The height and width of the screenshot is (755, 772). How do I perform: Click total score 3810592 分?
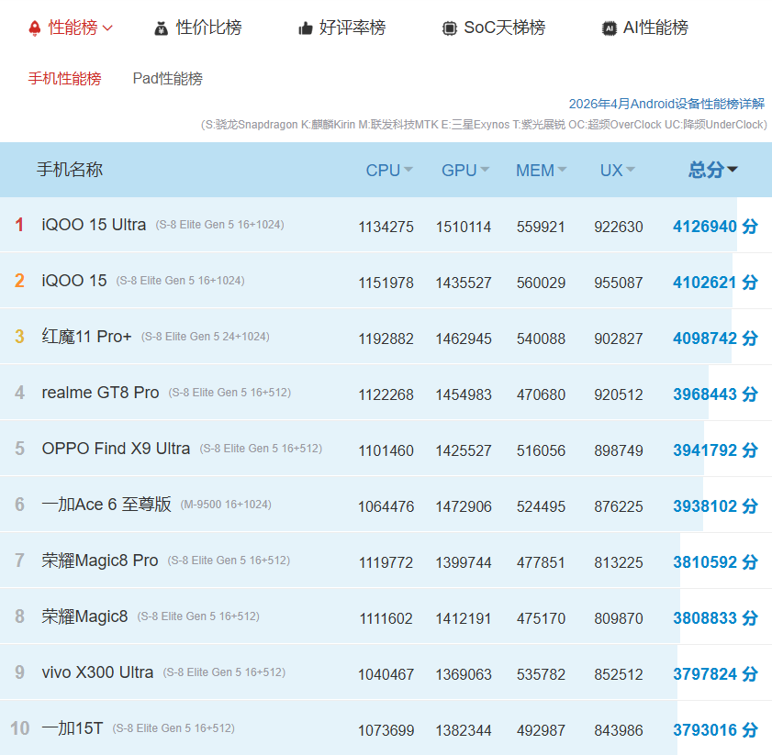(x=715, y=562)
